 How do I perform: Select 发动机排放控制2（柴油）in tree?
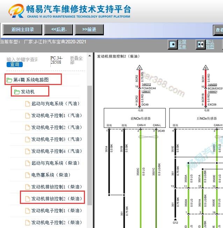click(x=57, y=199)
